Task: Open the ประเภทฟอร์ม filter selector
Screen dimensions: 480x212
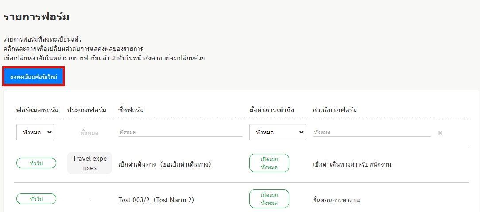Action: [89, 132]
